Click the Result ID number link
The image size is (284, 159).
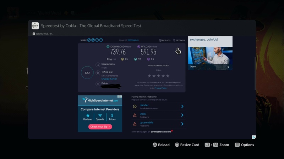[133, 40]
